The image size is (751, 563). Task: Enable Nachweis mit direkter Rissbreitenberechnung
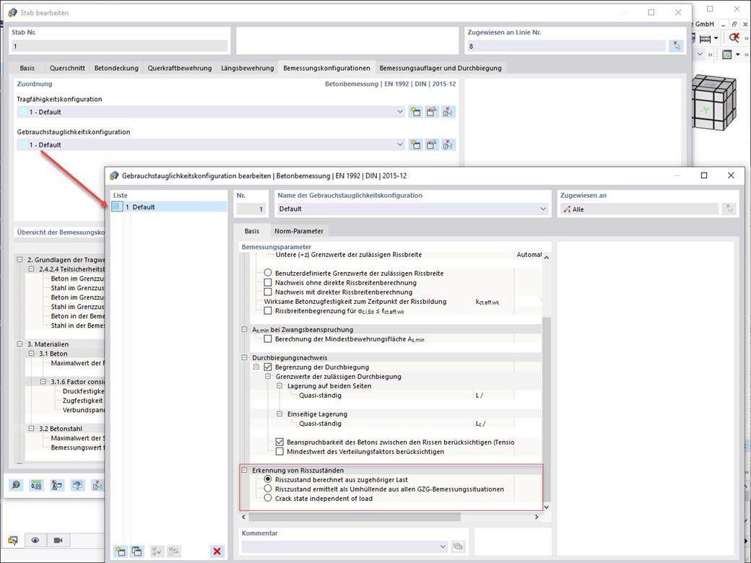pos(268,292)
